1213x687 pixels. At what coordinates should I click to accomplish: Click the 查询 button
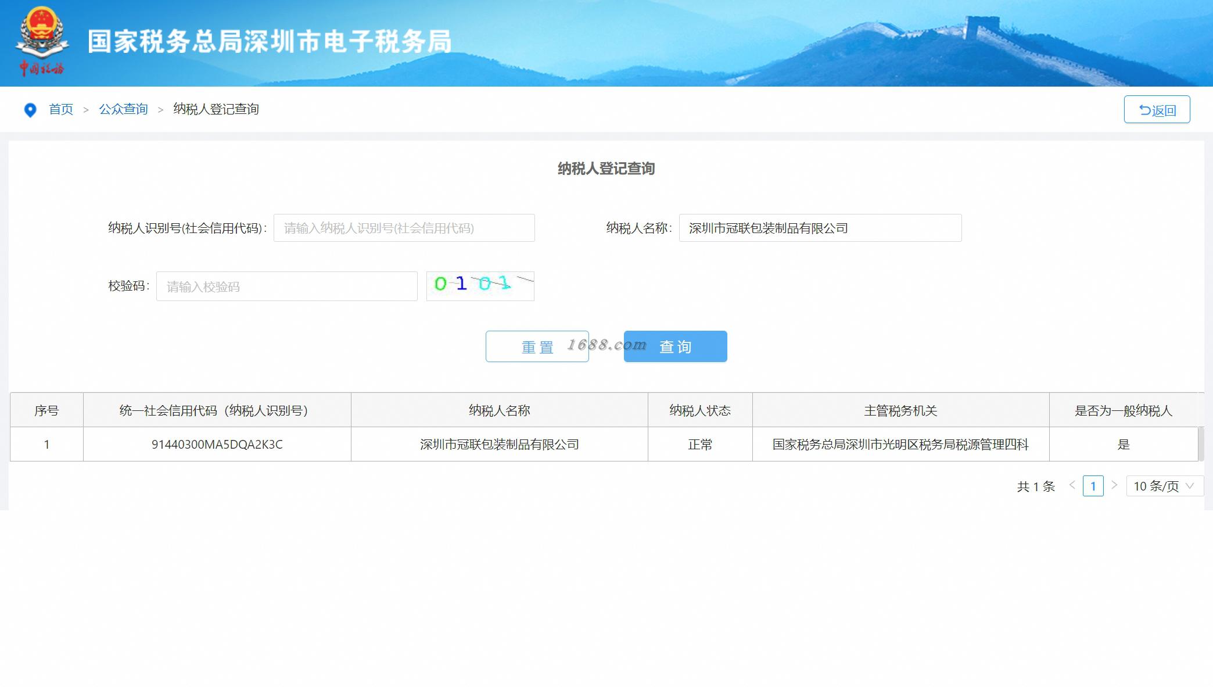click(675, 346)
